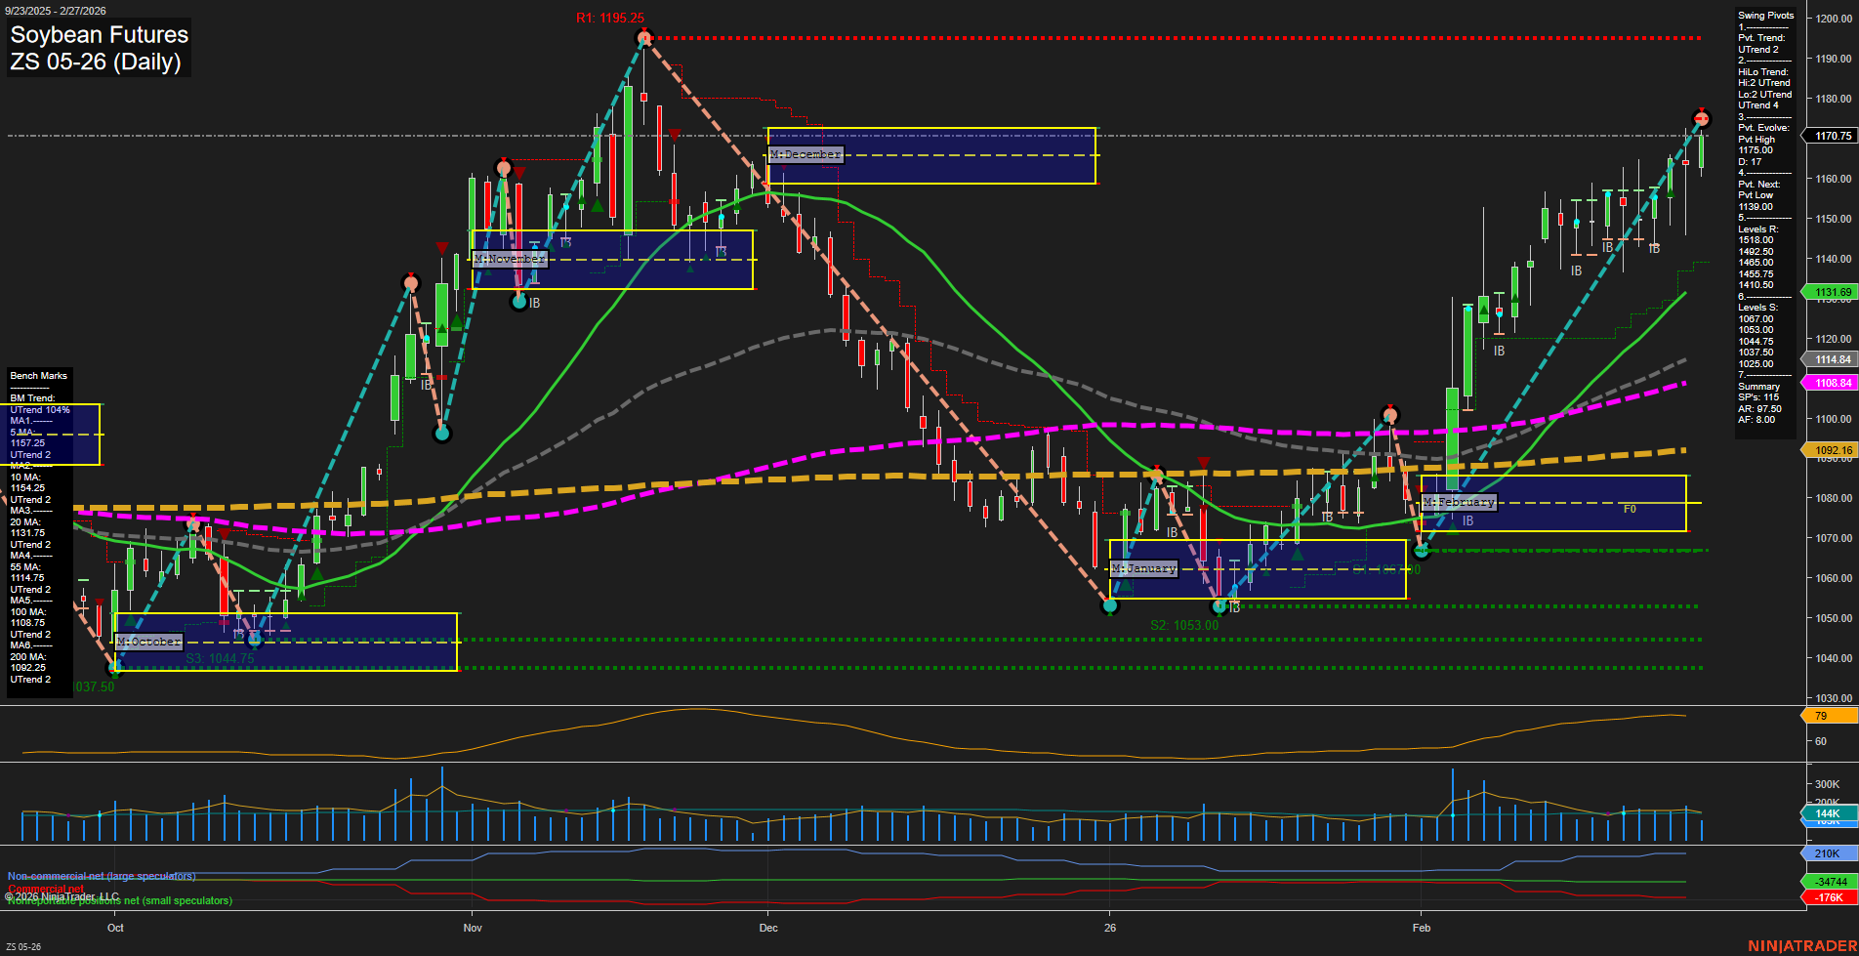1859x956 pixels.
Task: Collapse the Swing Pivots panel
Action: (x=1764, y=15)
